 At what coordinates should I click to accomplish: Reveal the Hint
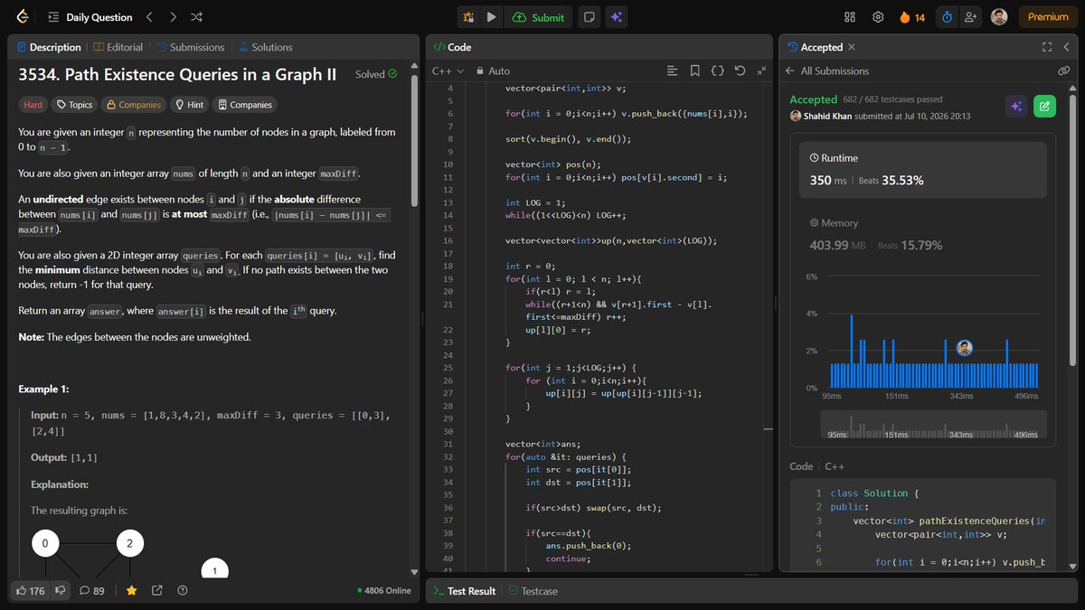[x=189, y=105]
